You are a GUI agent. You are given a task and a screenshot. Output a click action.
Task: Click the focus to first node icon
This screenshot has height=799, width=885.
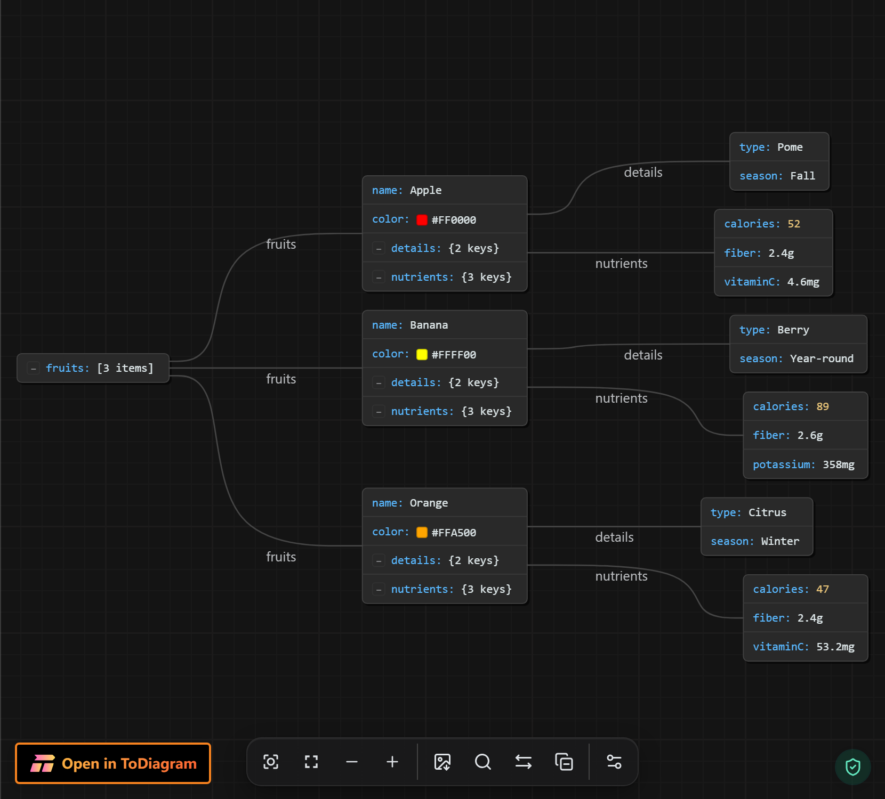tap(271, 762)
